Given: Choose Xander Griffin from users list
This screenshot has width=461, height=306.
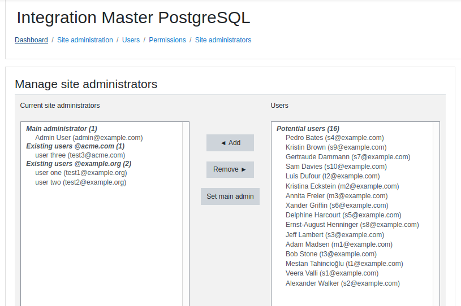Looking at the screenshot, I should [x=337, y=206].
